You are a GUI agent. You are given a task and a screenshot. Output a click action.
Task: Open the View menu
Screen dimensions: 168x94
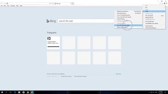coord(8,6)
